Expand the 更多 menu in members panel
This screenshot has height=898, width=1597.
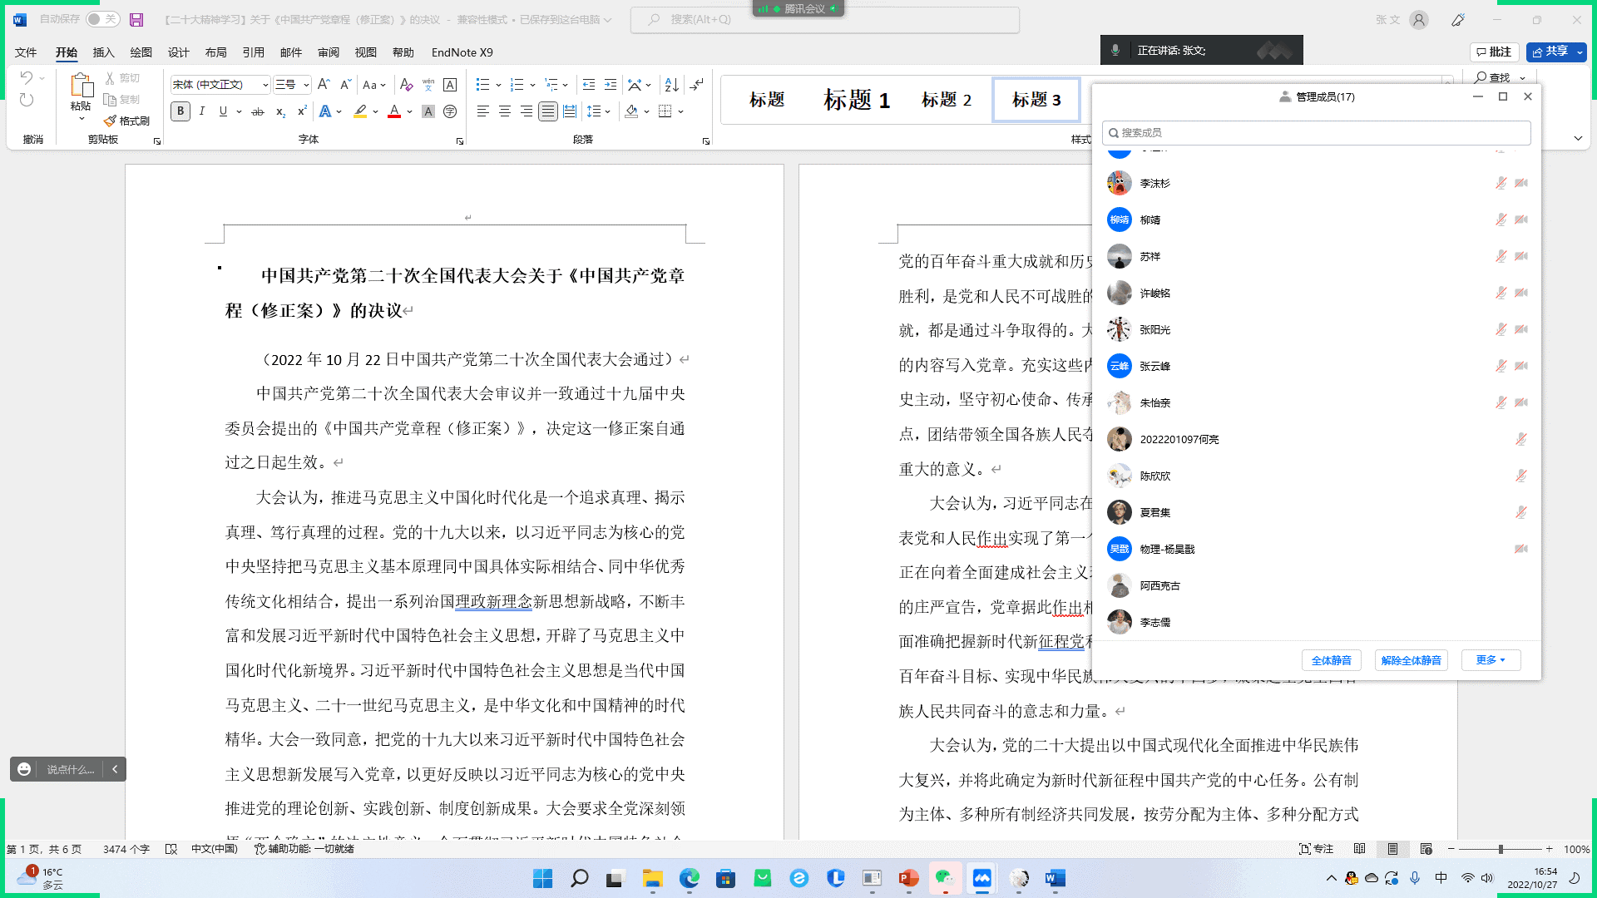click(x=1491, y=660)
